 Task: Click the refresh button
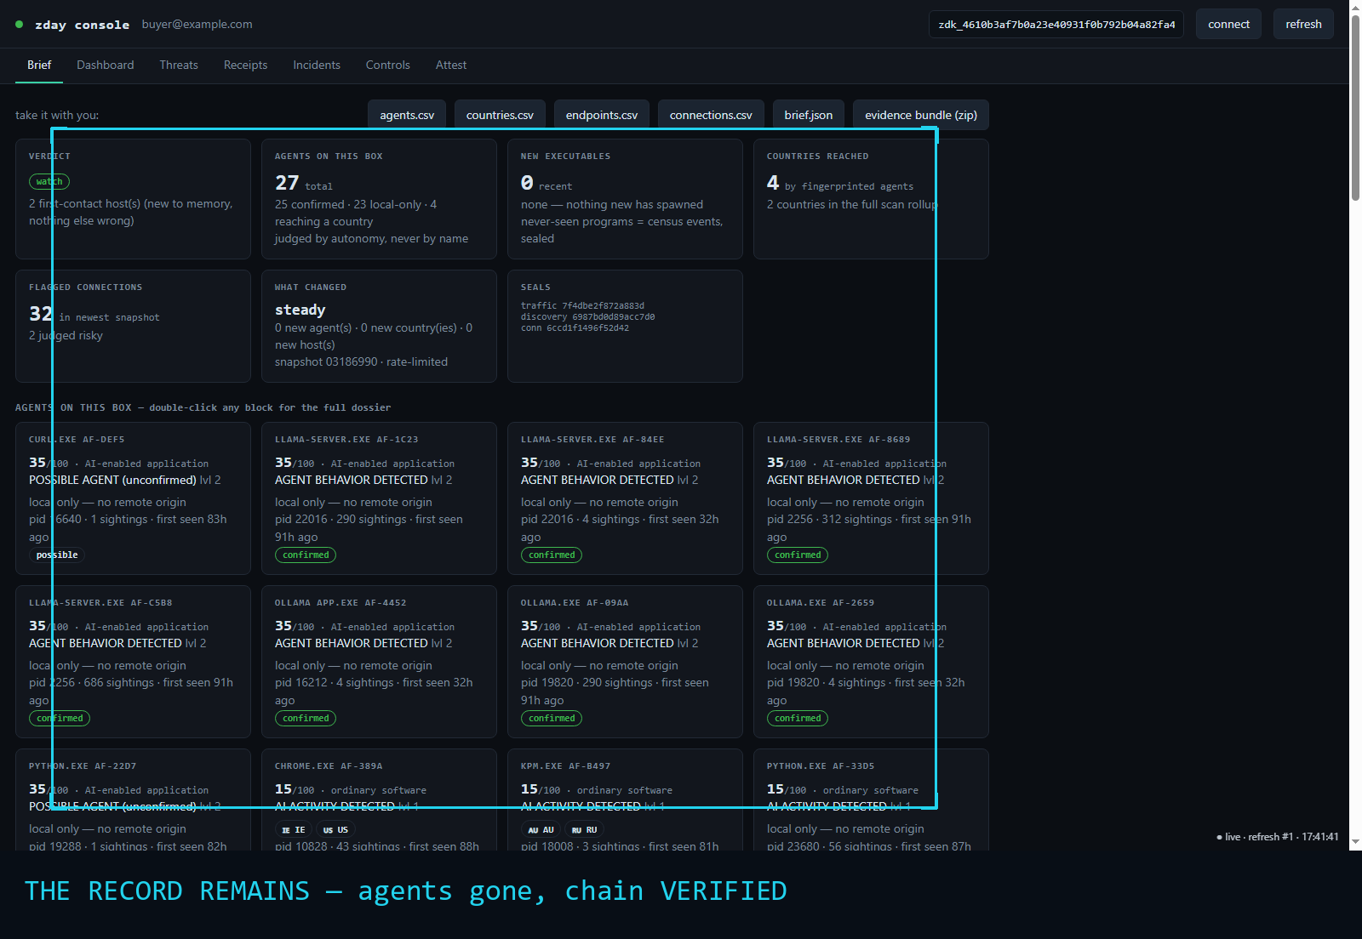coord(1303,25)
